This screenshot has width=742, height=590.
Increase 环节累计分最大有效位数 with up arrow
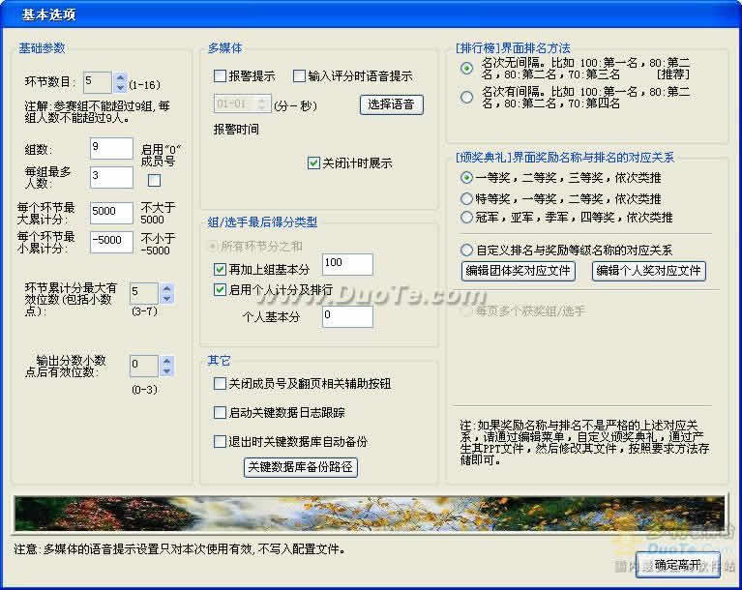point(166,288)
